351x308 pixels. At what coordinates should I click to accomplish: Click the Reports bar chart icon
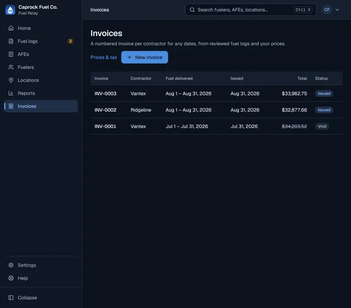[11, 93]
